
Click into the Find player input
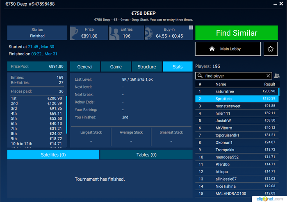pyautogui.click(x=234, y=76)
